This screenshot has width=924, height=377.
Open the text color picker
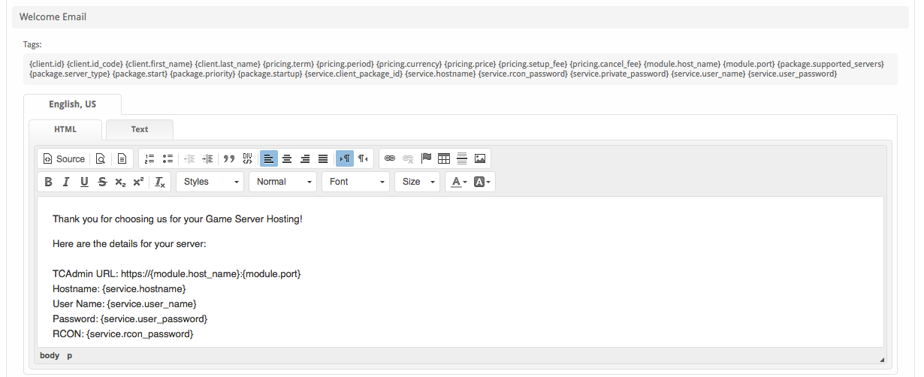(x=457, y=182)
